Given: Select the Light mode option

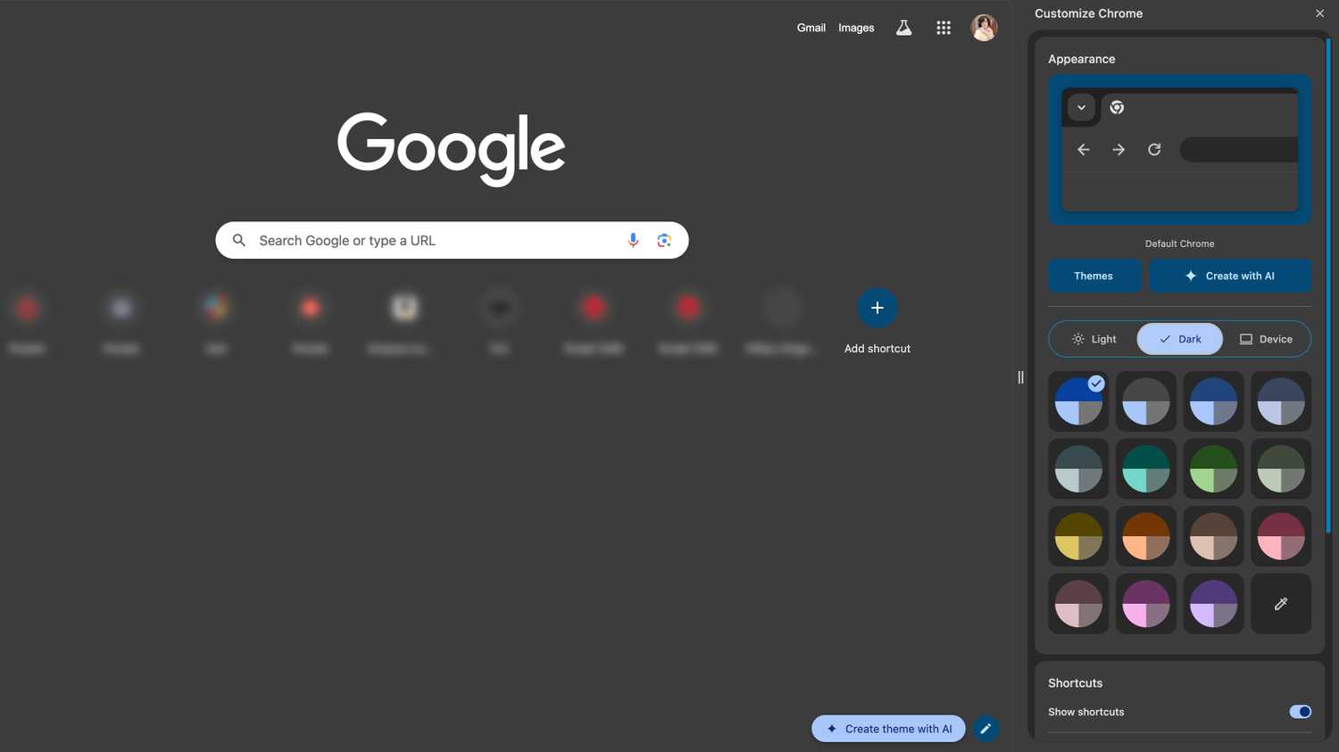Looking at the screenshot, I should coord(1094,339).
